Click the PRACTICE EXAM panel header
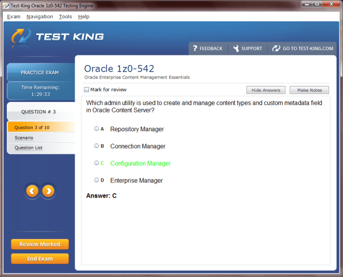The height and width of the screenshot is (277, 343). [40, 73]
